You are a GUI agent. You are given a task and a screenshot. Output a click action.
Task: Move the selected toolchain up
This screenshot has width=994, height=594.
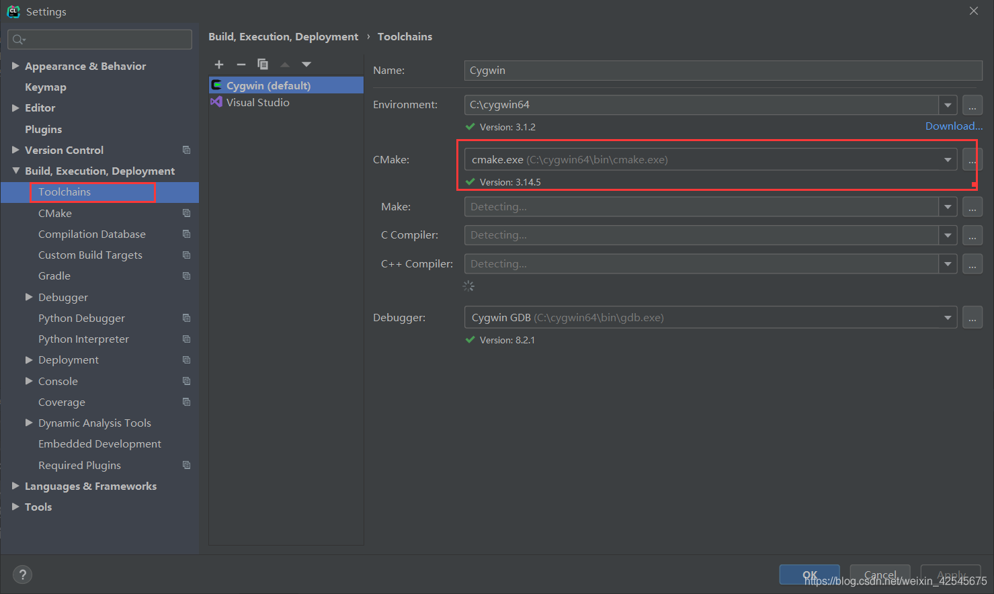click(284, 64)
